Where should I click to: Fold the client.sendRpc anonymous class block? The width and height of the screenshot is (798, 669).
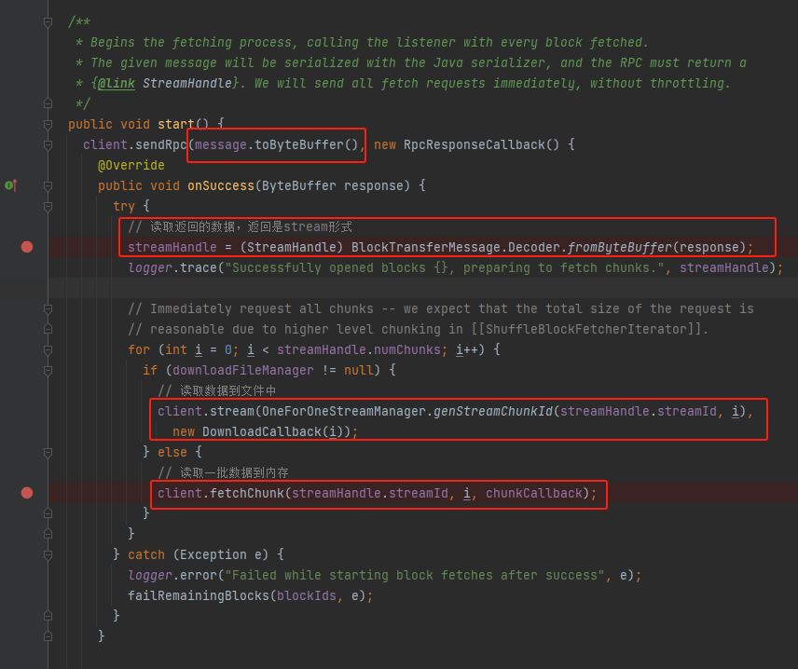48,145
